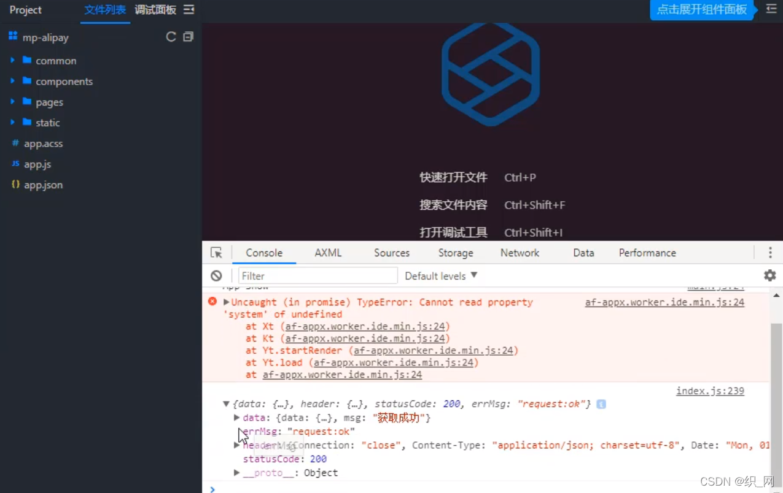Open console settings gear icon
This screenshot has height=493, width=783.
tap(769, 275)
